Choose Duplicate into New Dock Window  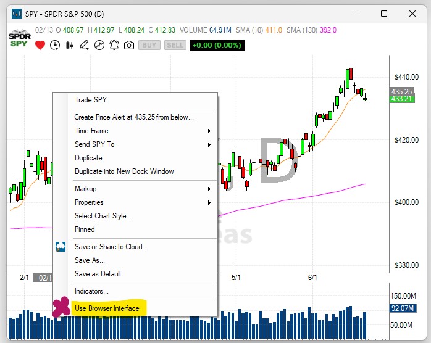pyautogui.click(x=124, y=171)
